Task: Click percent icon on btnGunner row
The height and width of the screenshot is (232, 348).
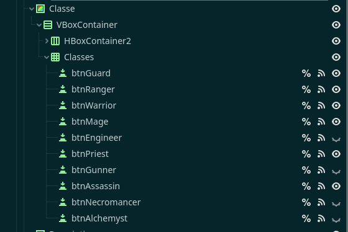Action: [x=306, y=170]
